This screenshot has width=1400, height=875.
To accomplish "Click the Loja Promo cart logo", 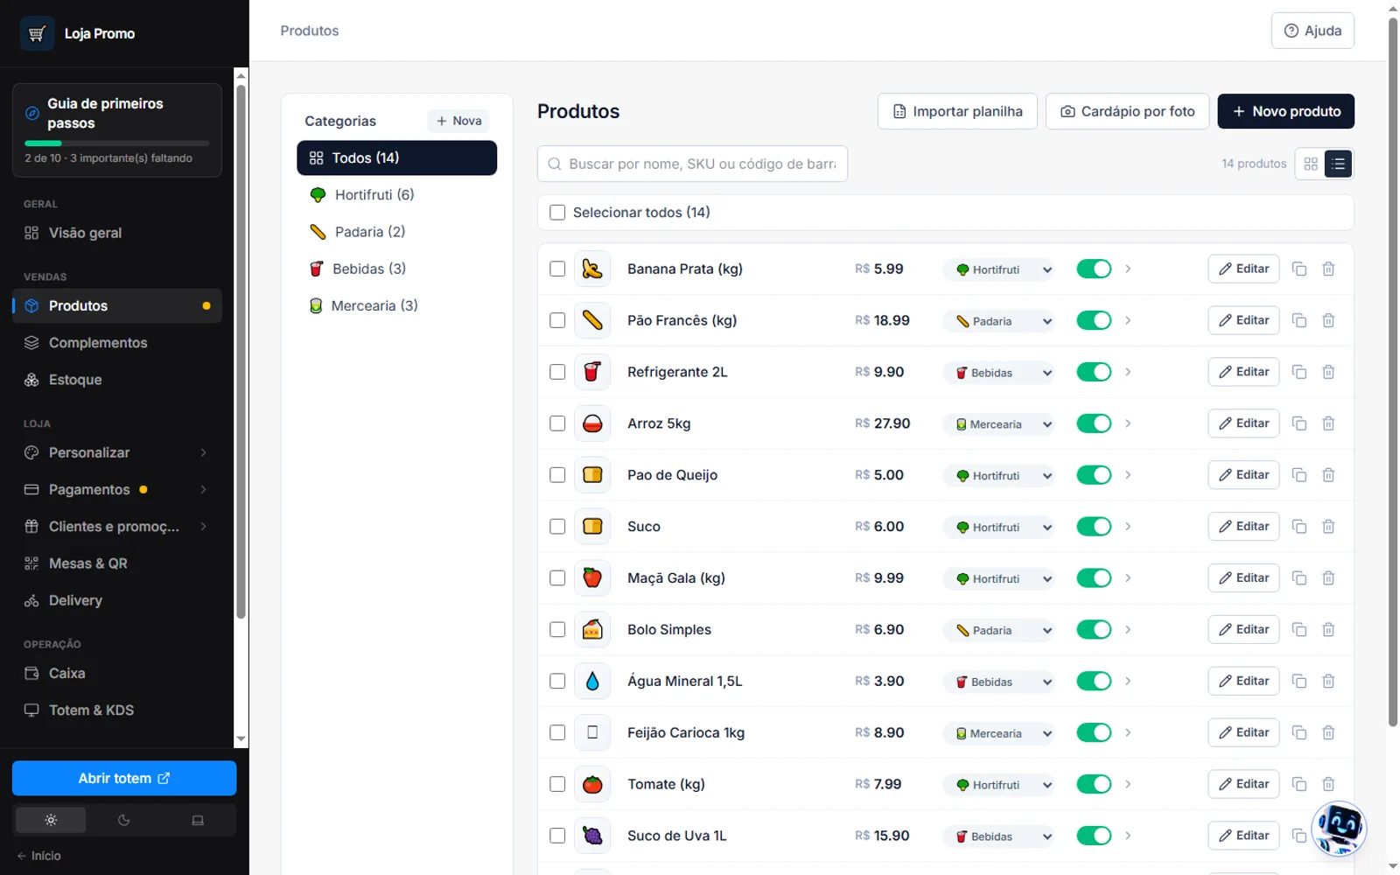I will (37, 33).
